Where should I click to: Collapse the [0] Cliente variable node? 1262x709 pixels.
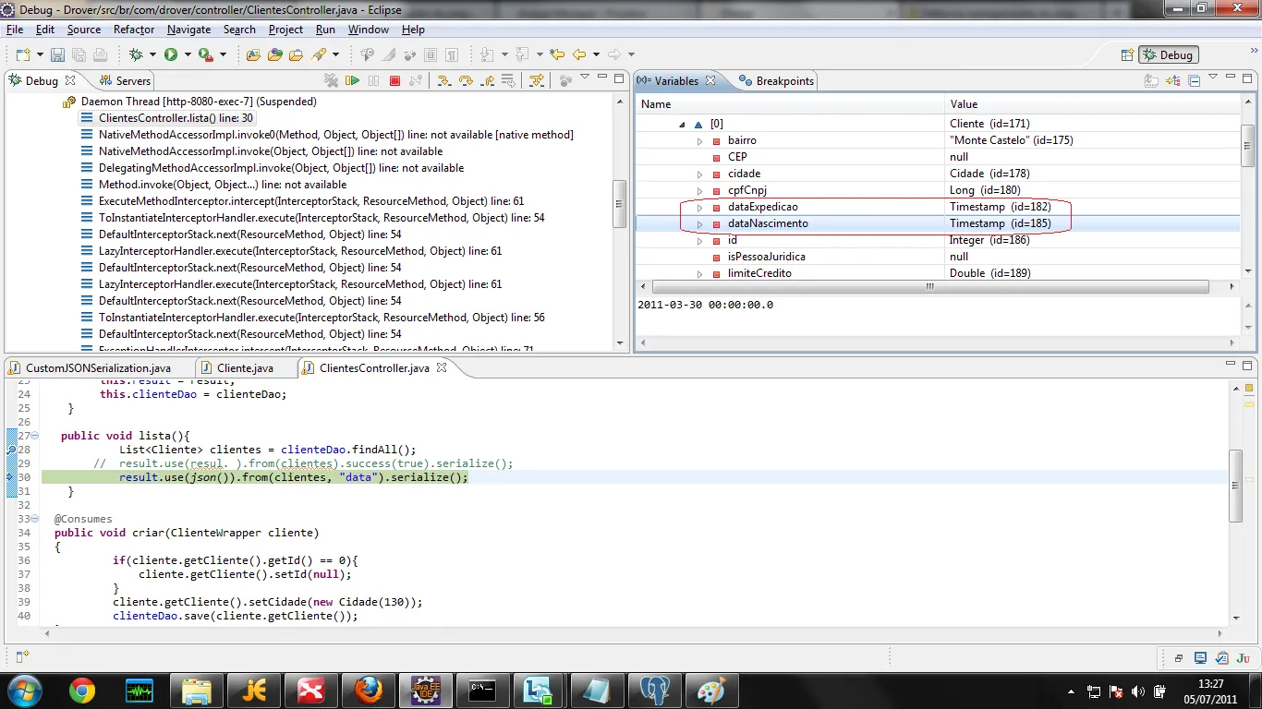pos(682,124)
